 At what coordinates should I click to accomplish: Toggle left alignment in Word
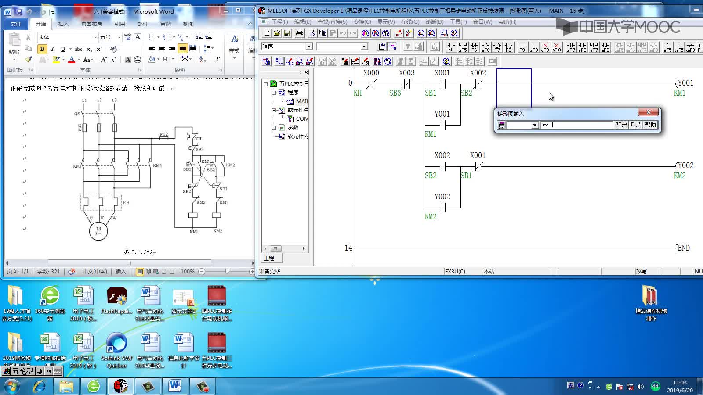(151, 48)
